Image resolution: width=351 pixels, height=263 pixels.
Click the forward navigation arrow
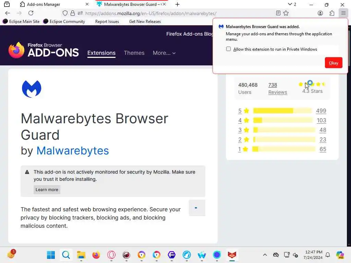(x=19, y=13)
